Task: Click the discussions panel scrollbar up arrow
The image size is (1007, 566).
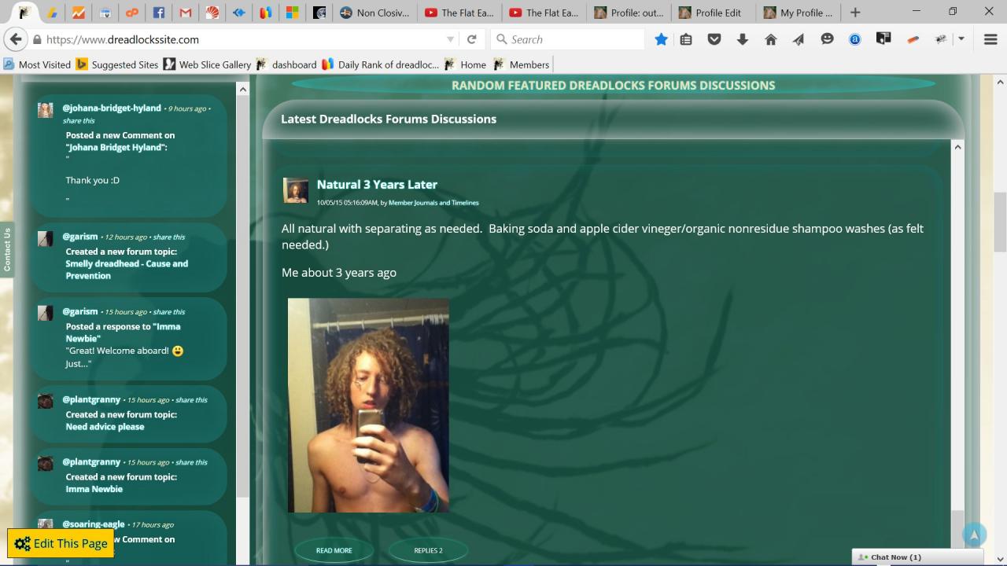Action: click(957, 147)
